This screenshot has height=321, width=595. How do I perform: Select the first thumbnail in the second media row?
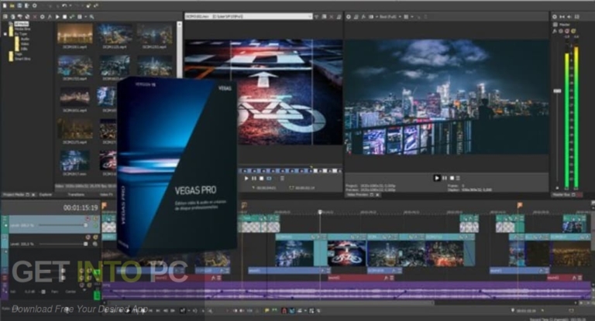click(74, 66)
